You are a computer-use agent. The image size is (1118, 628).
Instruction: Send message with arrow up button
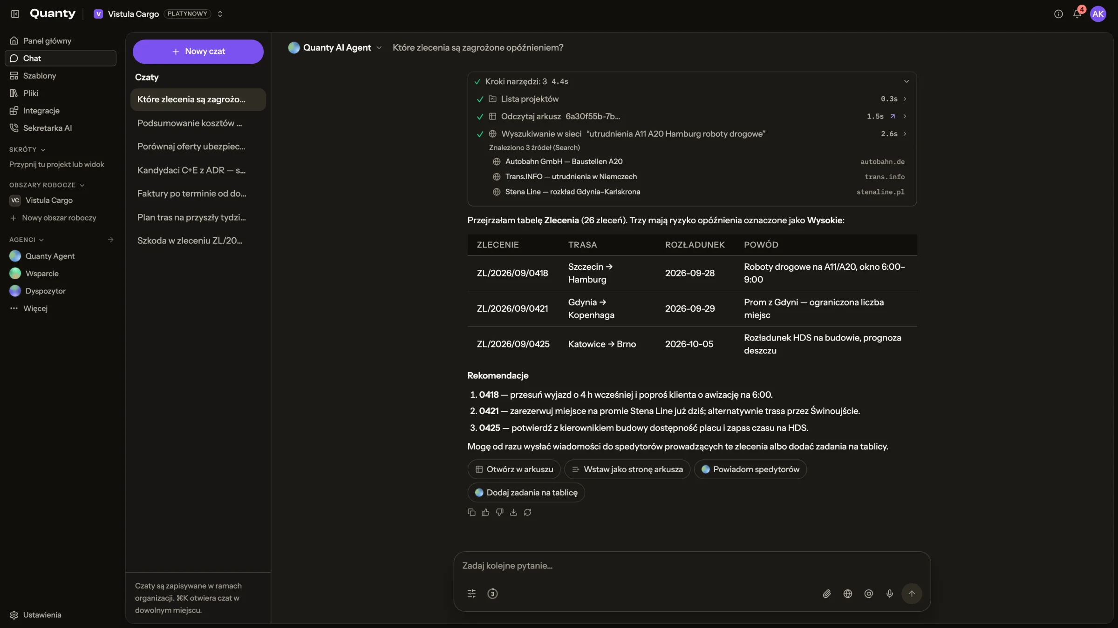[912, 594]
